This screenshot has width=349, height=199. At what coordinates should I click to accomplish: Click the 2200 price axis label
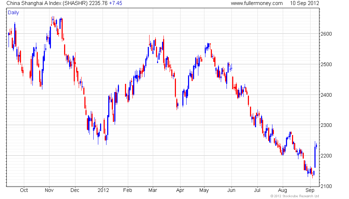coord(326,156)
